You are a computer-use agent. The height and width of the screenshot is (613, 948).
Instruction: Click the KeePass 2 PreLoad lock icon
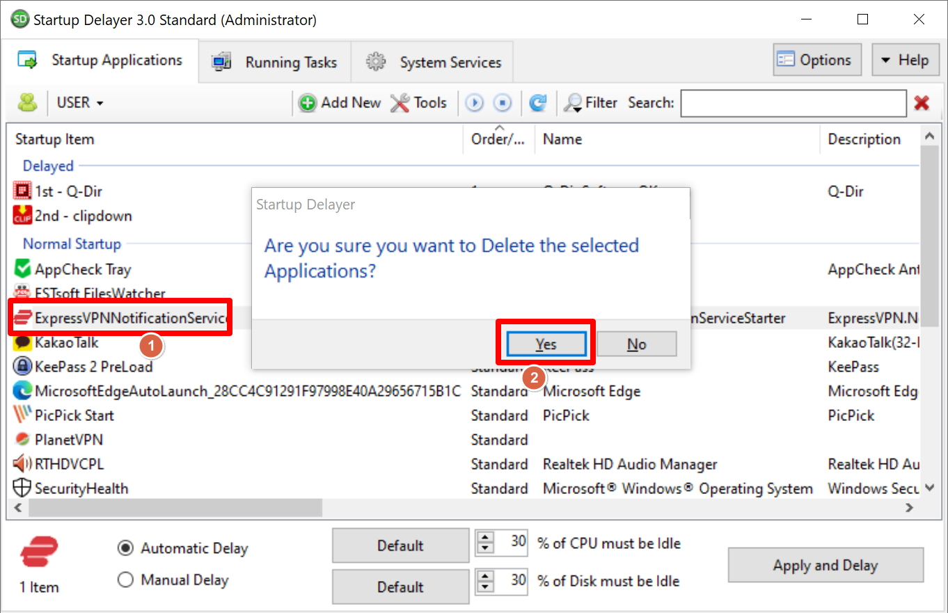tap(23, 366)
